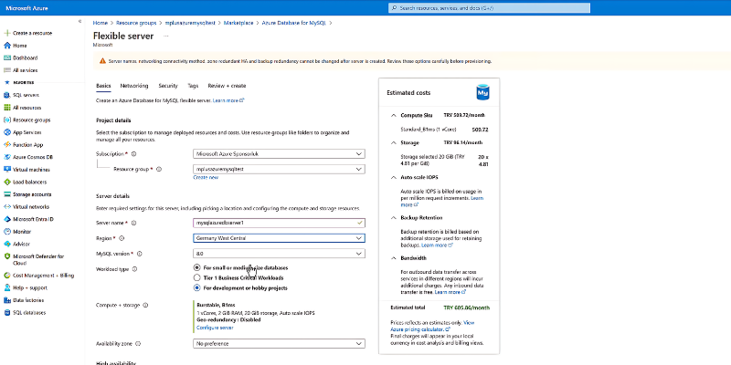Click the Create a resource plus icon
The image size is (731, 365).
(x=7, y=33)
